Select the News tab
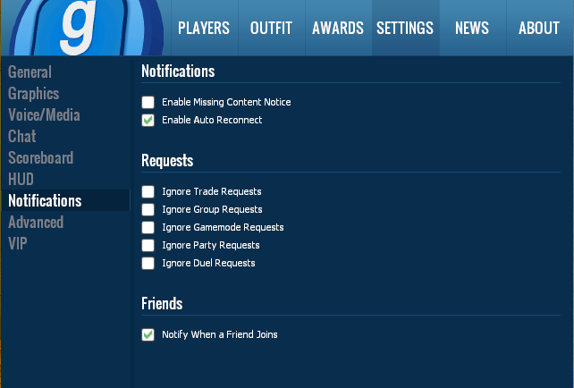This screenshot has width=574, height=388. pos(471,28)
